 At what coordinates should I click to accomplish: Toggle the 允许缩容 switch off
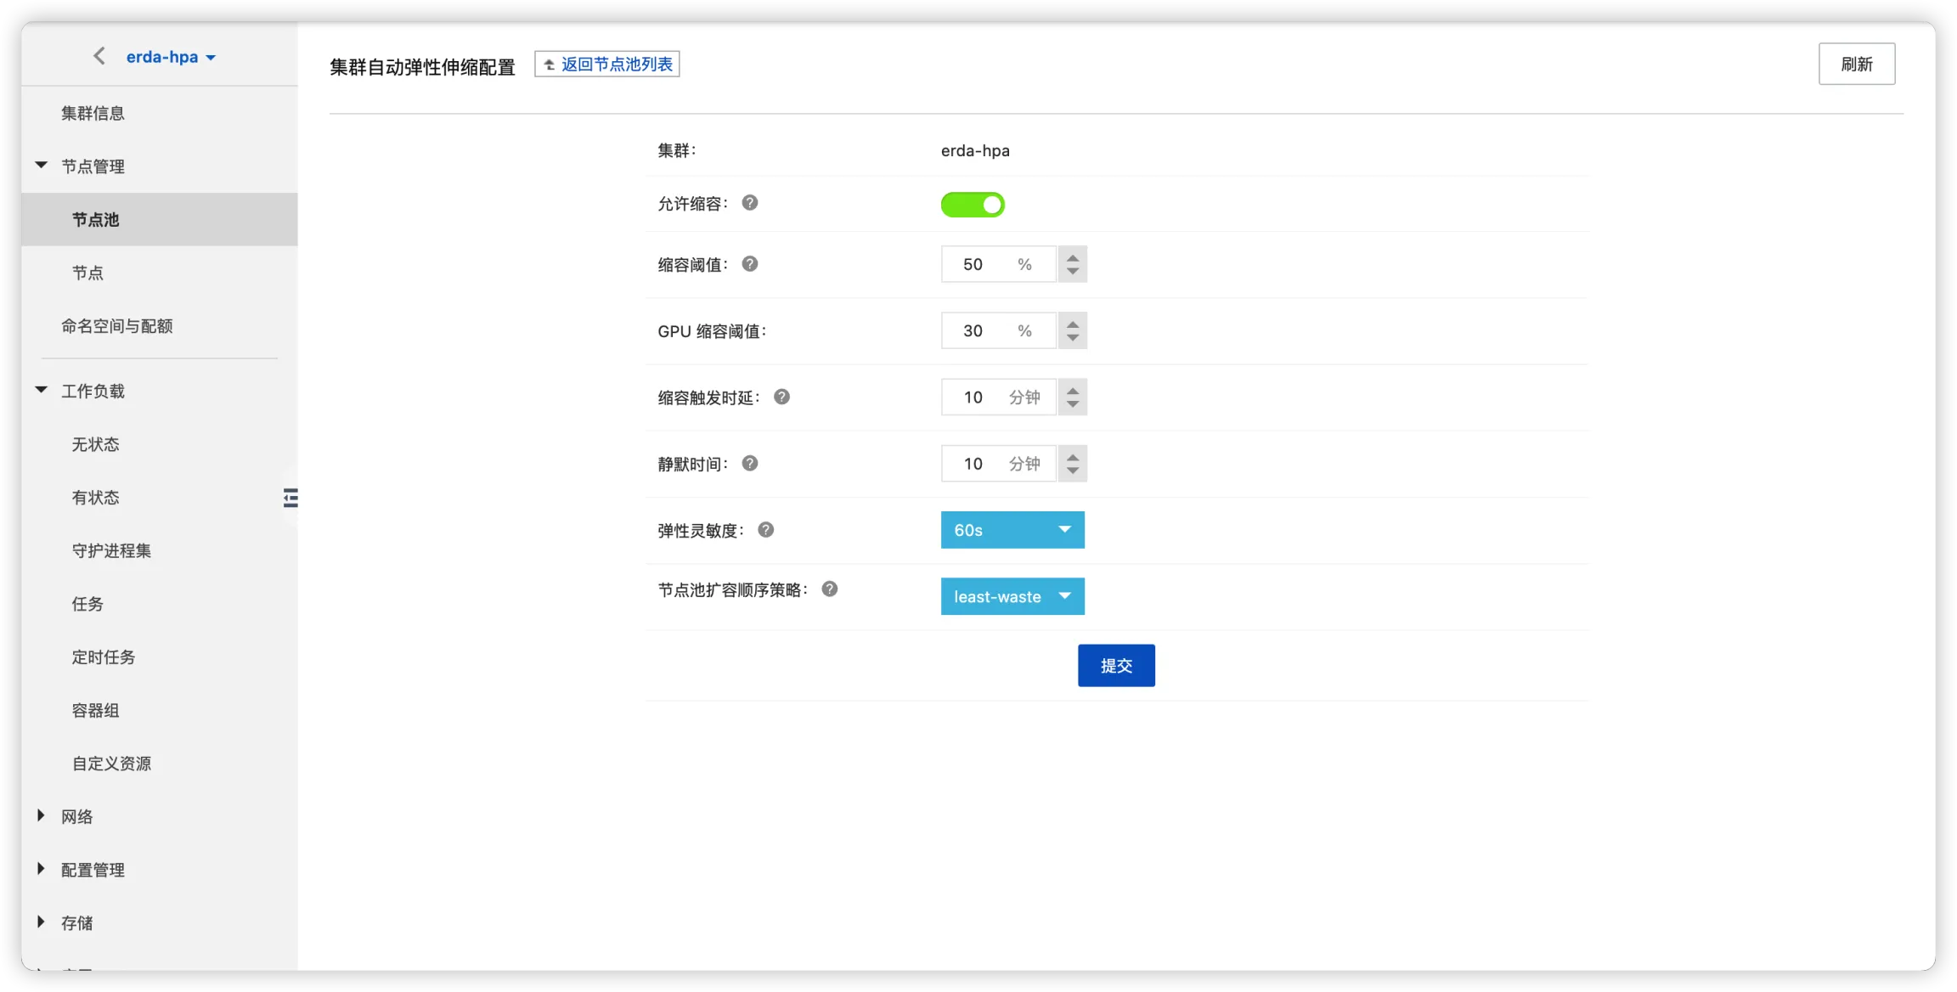[973, 205]
